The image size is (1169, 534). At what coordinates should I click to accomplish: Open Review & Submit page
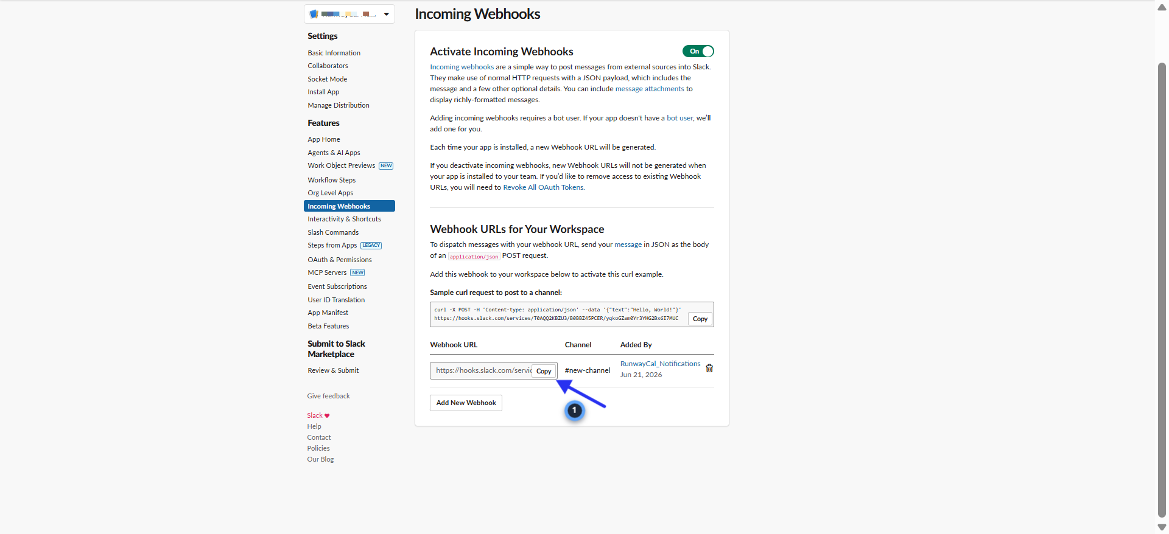click(333, 370)
